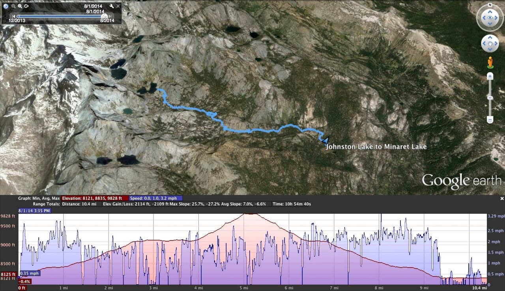The image size is (505, 291).
Task: Zoom out the time slider range
Action: click(x=13, y=6)
